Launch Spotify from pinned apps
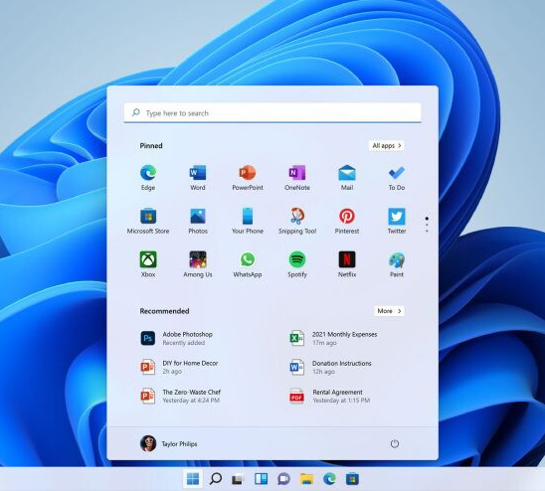 [297, 264]
